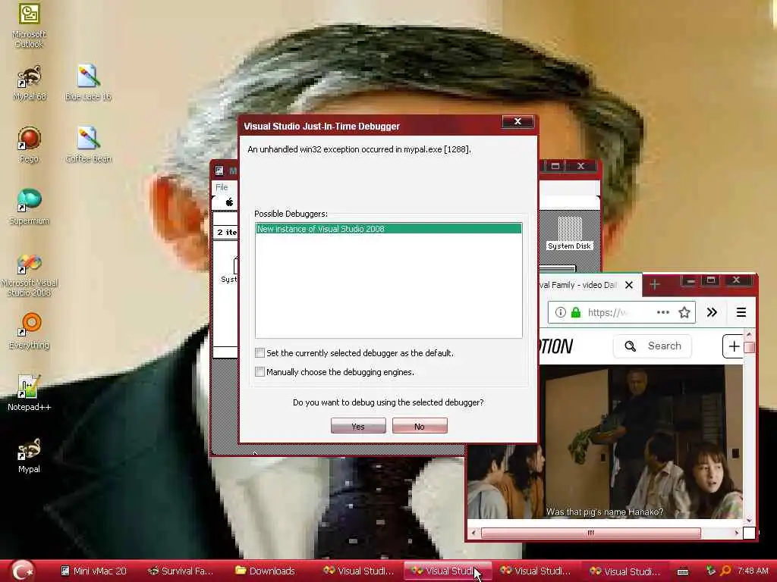
Task: Select the Blue Lace 16 desktop file
Action: pyautogui.click(x=88, y=83)
